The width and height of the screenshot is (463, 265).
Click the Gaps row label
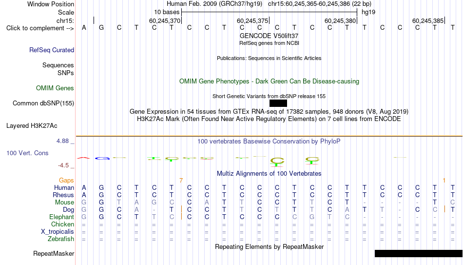point(66,181)
